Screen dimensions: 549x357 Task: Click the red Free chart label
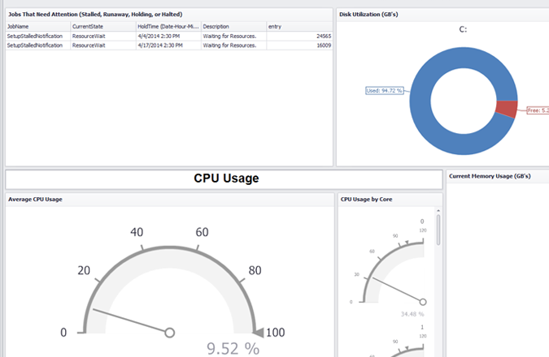(538, 110)
